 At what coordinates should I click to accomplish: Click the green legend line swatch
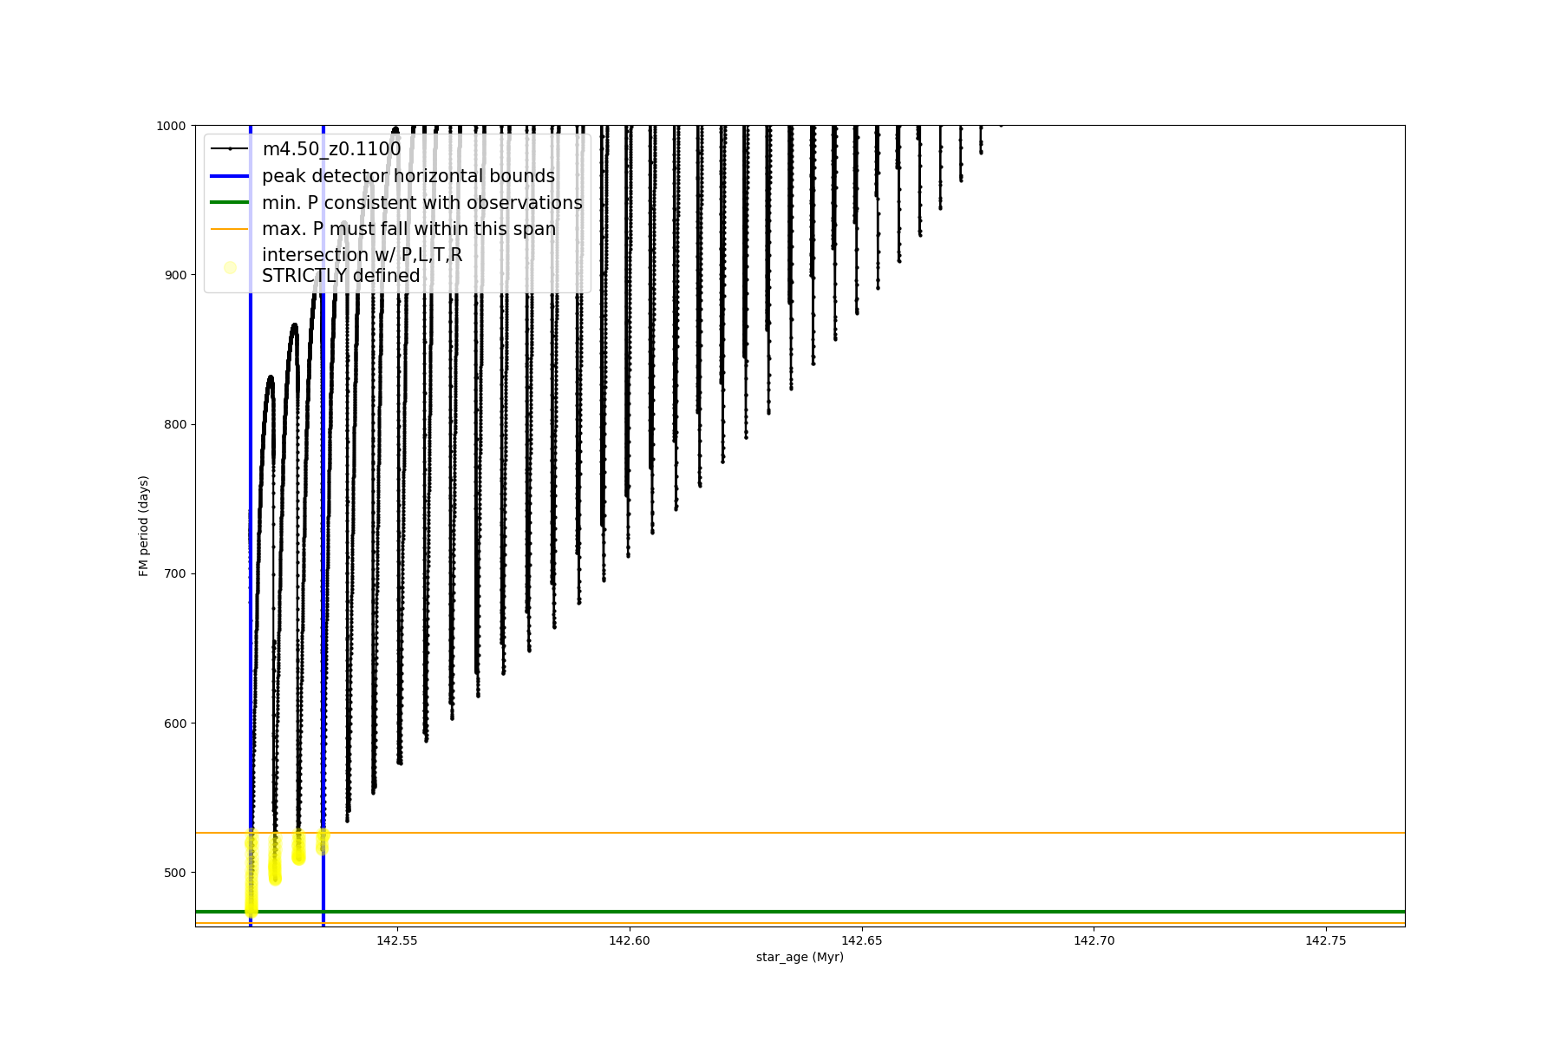(230, 203)
